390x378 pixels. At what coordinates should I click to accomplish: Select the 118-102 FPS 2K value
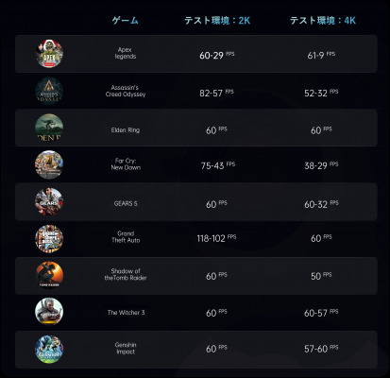pos(216,238)
